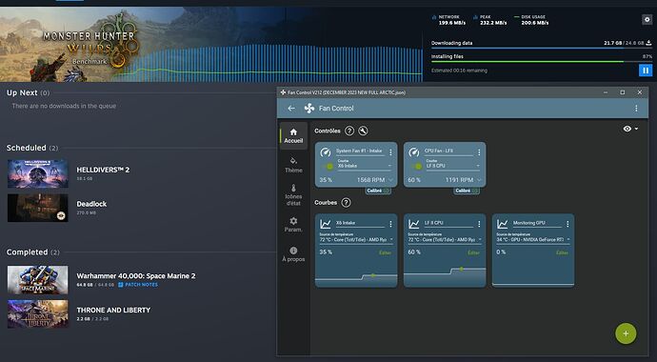657x362 pixels.
Task: Open the eye visibility dropdown
Action: point(630,129)
